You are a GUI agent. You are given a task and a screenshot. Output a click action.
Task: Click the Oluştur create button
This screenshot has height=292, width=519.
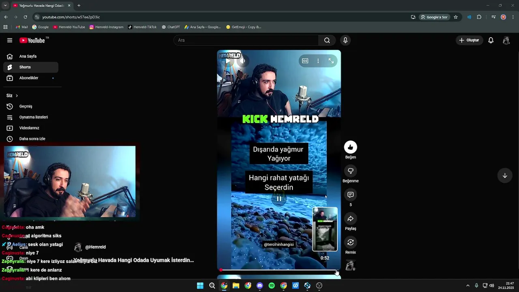click(x=469, y=40)
